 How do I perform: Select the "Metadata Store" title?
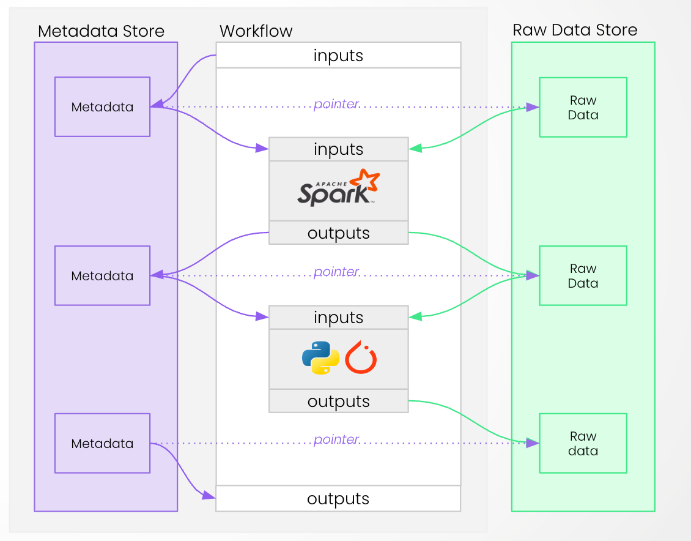tap(101, 31)
